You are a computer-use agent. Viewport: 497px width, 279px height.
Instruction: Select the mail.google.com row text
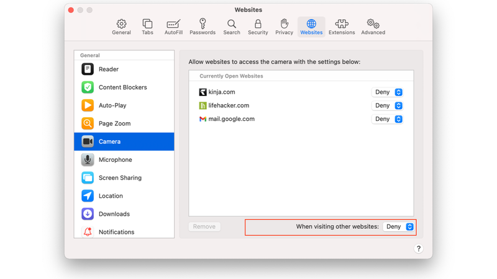[x=231, y=119]
